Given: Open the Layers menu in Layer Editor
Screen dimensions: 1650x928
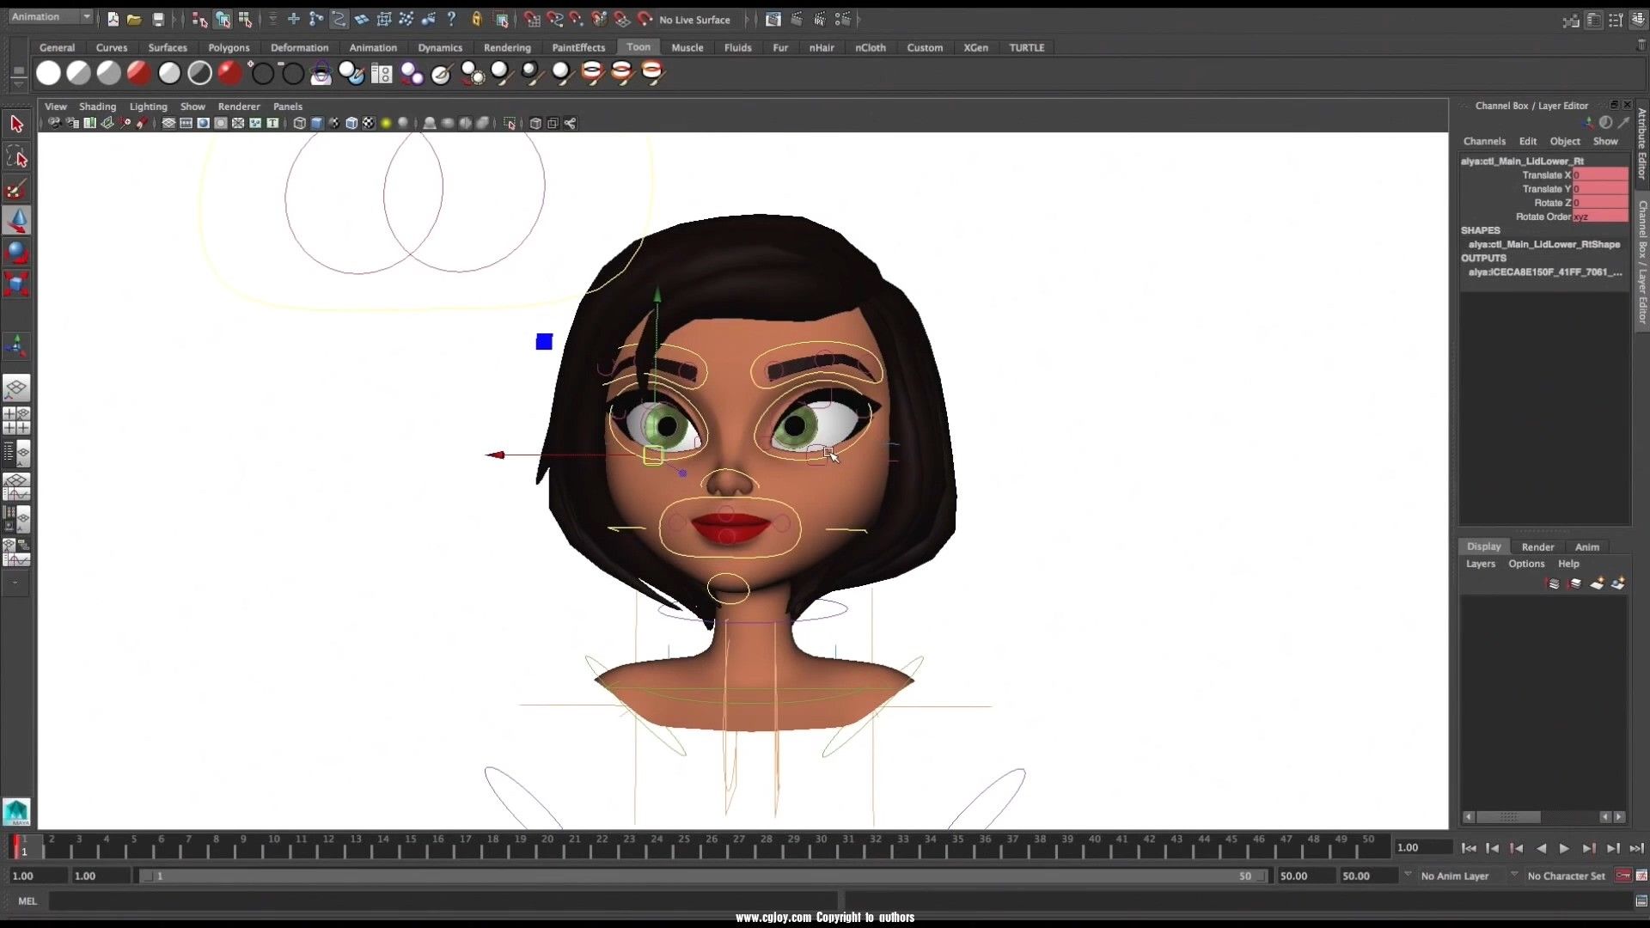Looking at the screenshot, I should tap(1480, 564).
